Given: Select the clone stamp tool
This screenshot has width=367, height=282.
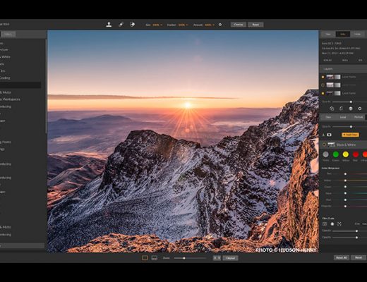Looking at the screenshot, I should (x=109, y=25).
